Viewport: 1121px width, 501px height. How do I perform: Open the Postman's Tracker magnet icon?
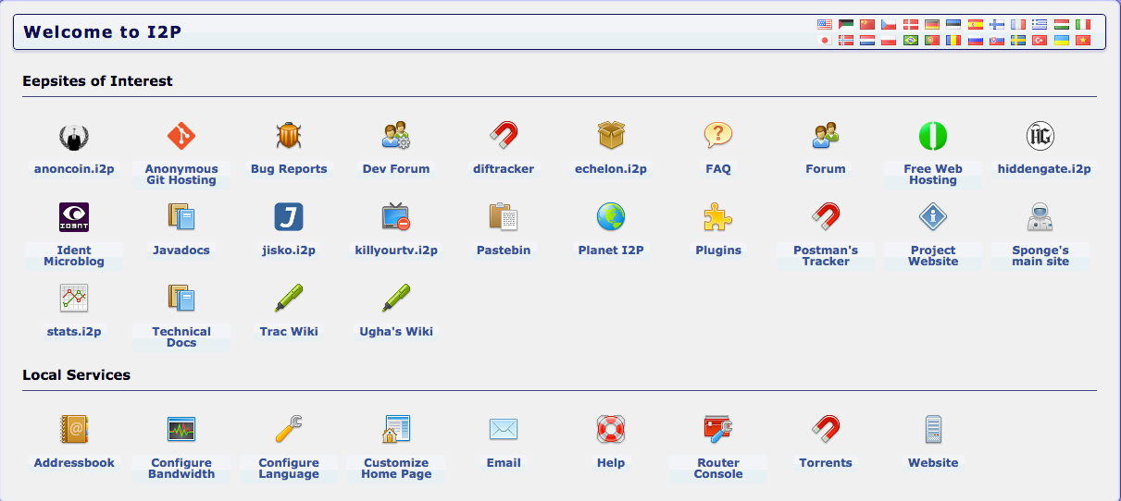(826, 217)
